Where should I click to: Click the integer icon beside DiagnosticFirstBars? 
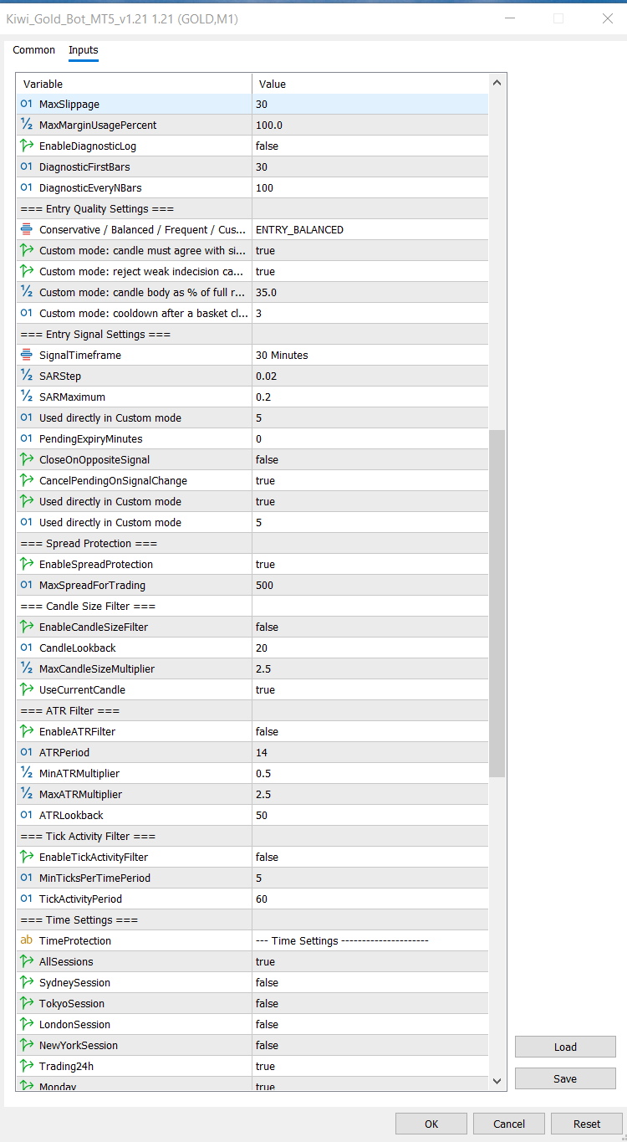tap(26, 166)
